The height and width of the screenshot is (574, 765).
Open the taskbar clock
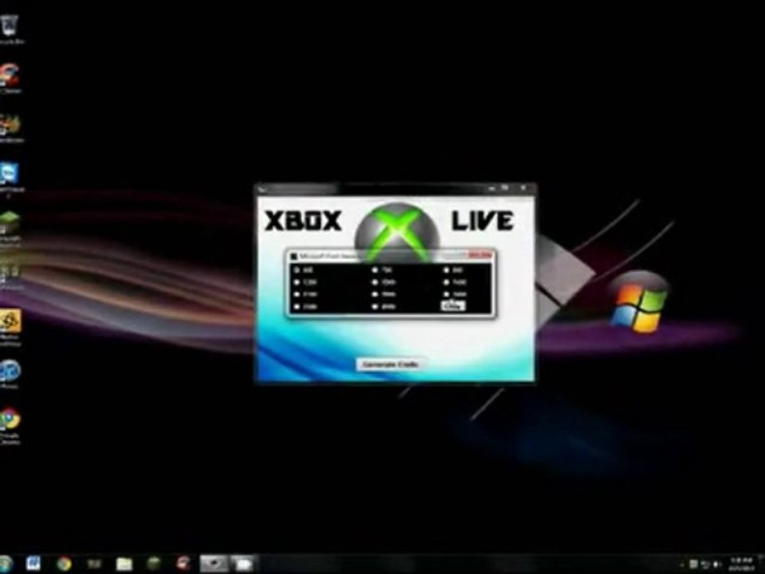[x=742, y=564]
